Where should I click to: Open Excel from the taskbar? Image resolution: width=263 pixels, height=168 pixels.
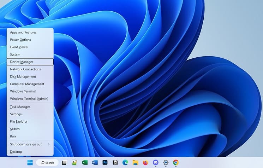pyautogui.click(x=85, y=162)
